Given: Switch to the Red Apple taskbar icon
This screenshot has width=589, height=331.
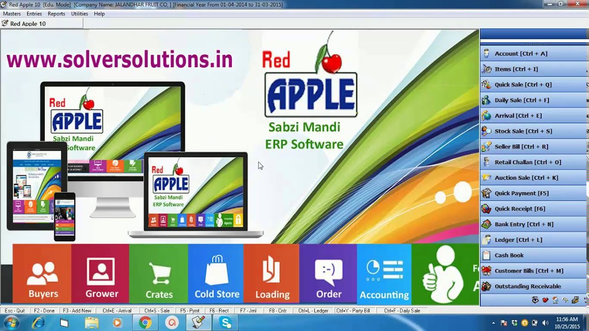Looking at the screenshot, I should point(199,323).
